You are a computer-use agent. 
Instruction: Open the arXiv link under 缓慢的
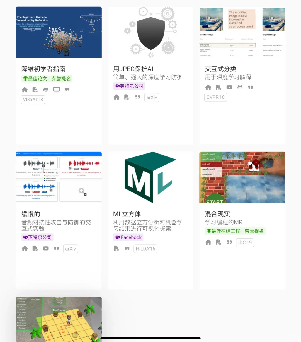(x=70, y=249)
